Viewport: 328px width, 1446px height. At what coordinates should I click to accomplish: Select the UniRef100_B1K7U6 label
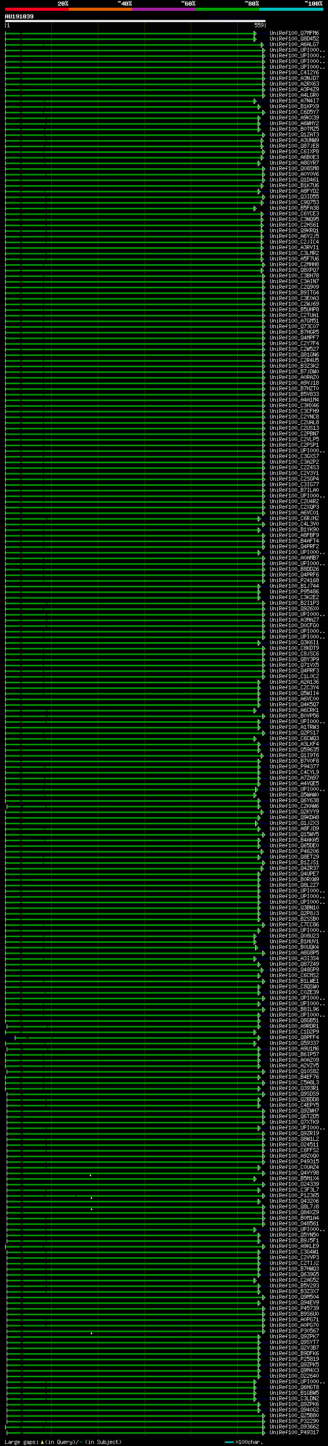(x=294, y=185)
